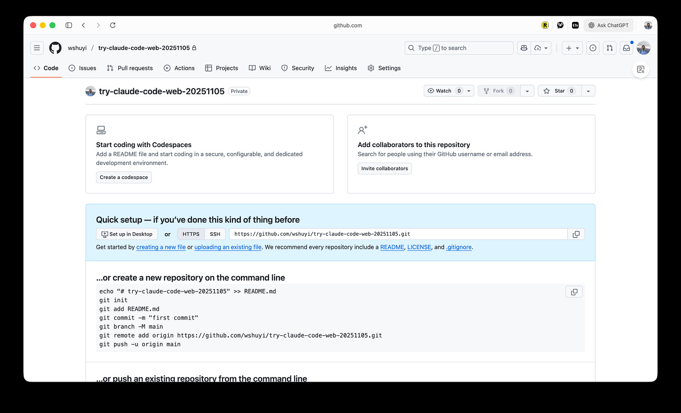
Task: Open try-claude-code-web-20251105 breadcrumb link
Action: point(144,48)
